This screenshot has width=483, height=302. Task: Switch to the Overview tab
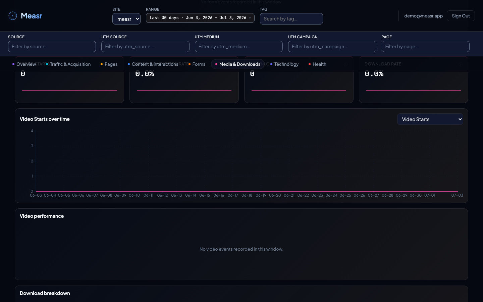24,64
